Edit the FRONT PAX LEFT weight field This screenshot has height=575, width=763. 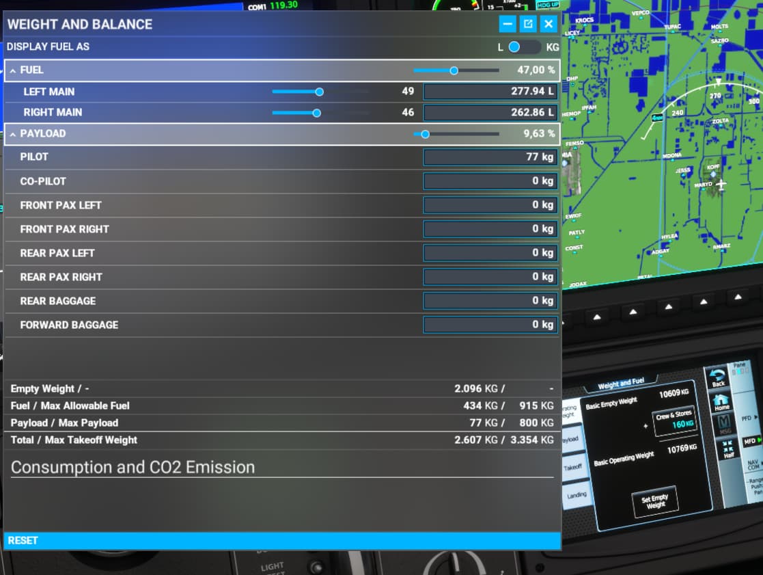tap(490, 205)
